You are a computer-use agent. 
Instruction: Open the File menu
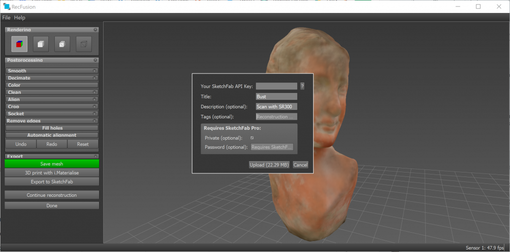coord(6,17)
